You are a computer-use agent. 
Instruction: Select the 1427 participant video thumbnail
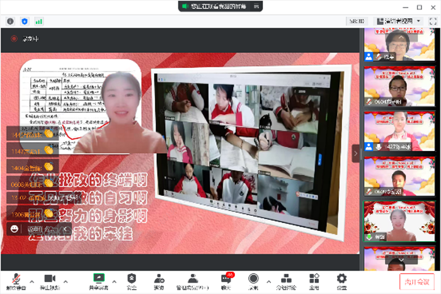(x=399, y=131)
